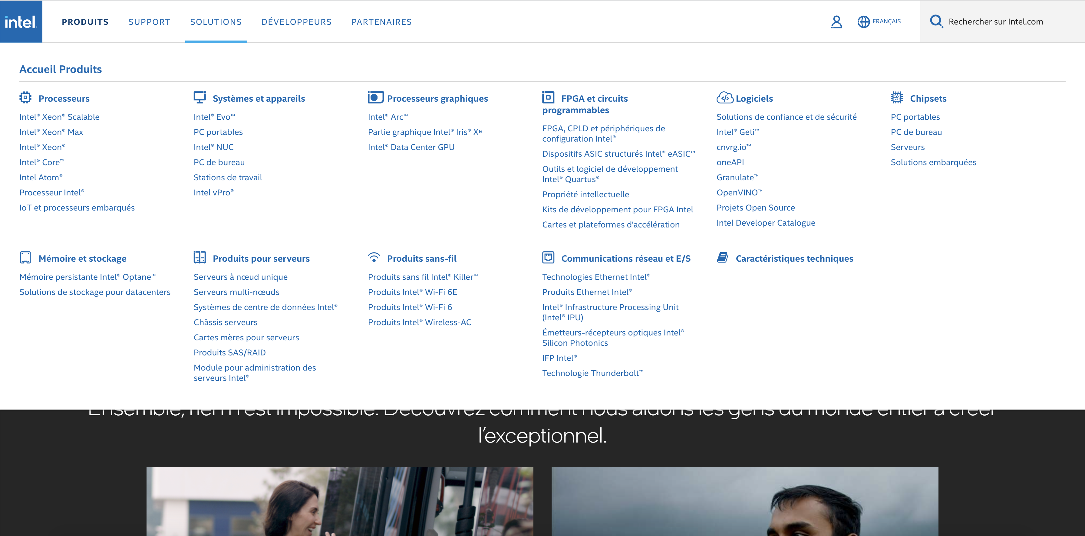Open Intel Developer Catalogue link
Screen dimensions: 1085x536
766,223
